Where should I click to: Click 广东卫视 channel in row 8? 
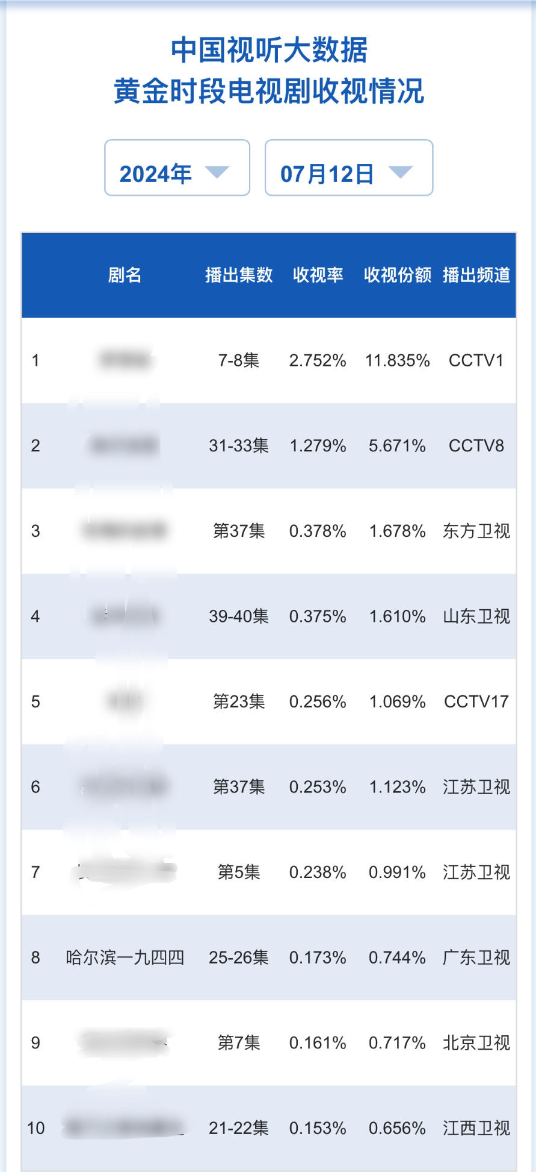click(476, 957)
